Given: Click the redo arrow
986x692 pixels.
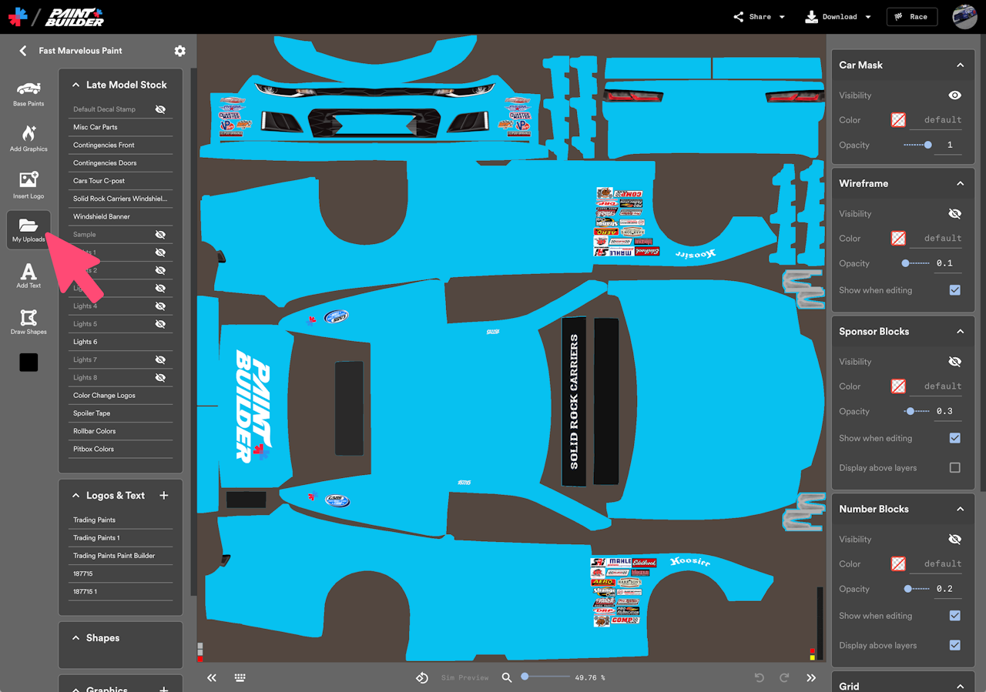Looking at the screenshot, I should tap(784, 678).
